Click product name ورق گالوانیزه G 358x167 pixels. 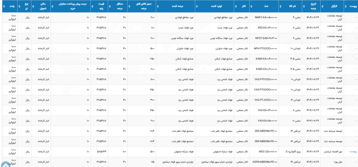point(294,152)
